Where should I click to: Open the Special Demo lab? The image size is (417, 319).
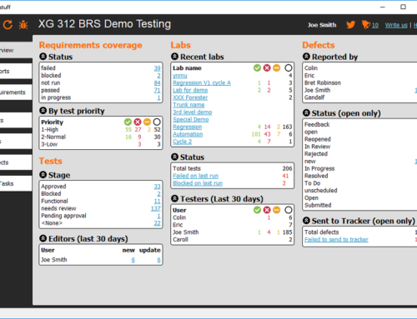coord(191,119)
